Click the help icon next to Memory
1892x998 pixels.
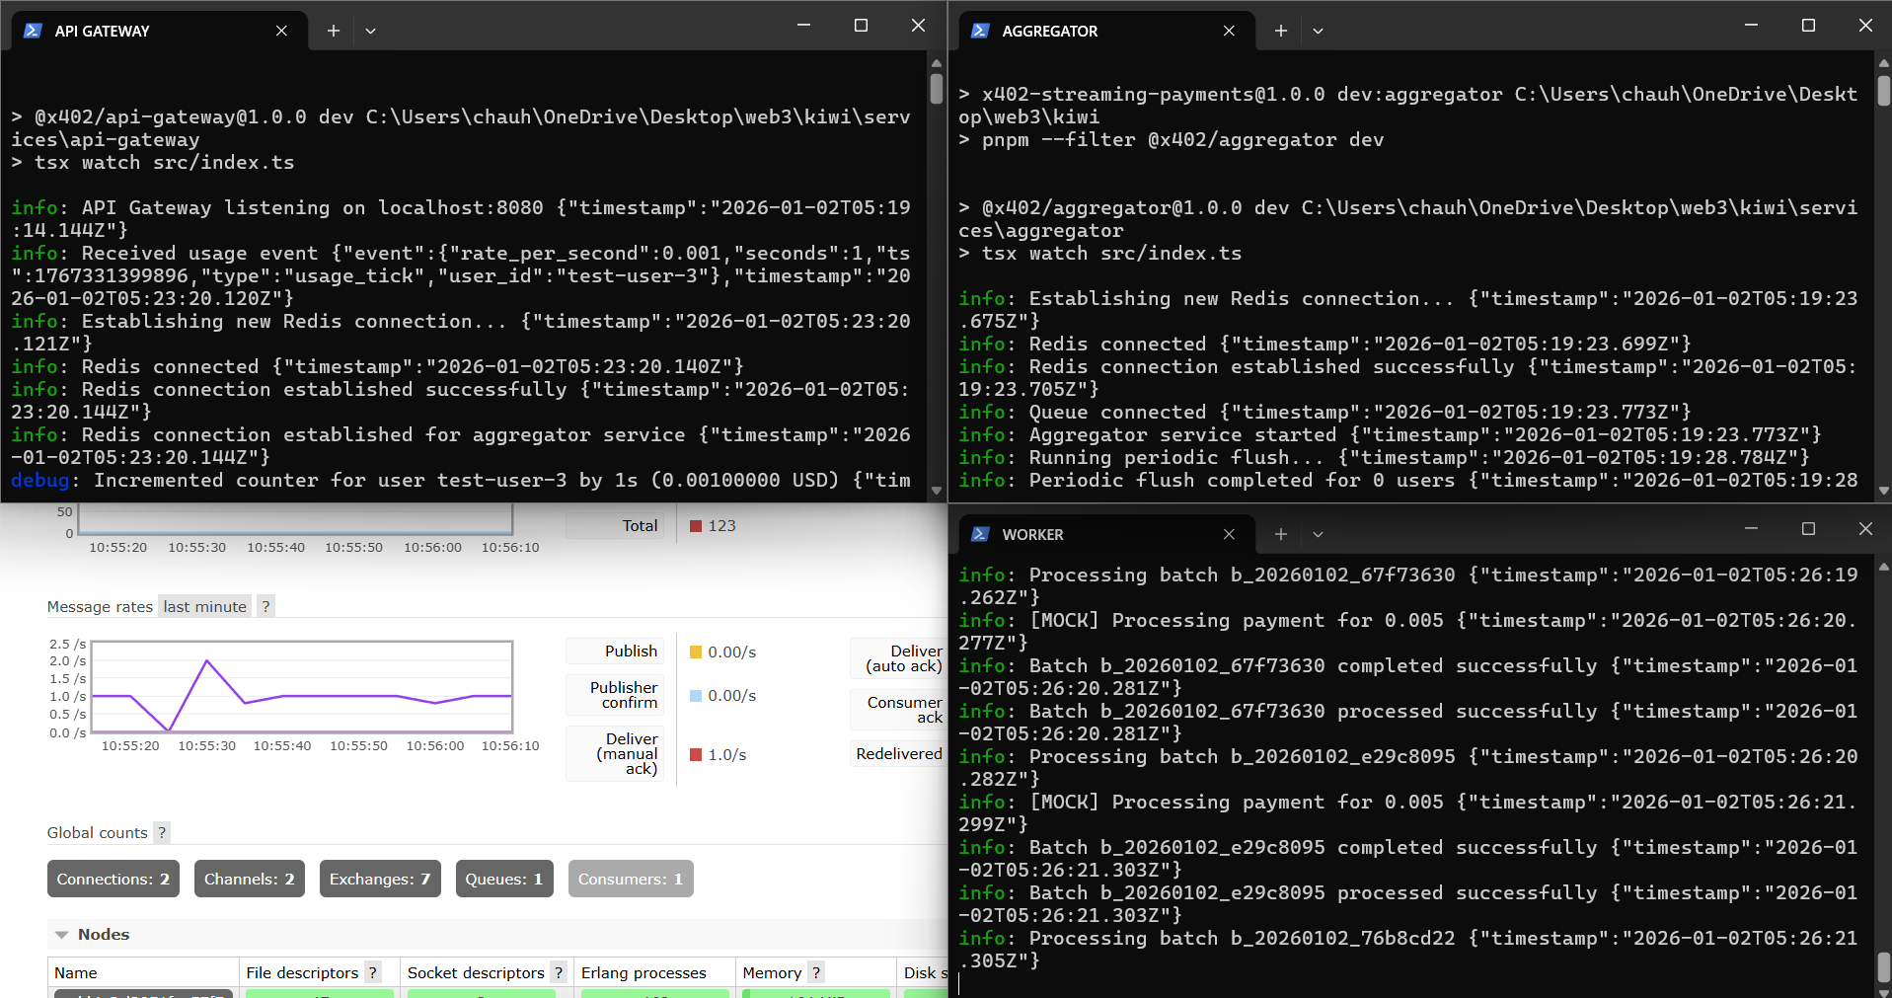point(816,972)
